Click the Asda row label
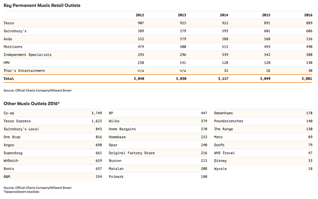 (8, 39)
